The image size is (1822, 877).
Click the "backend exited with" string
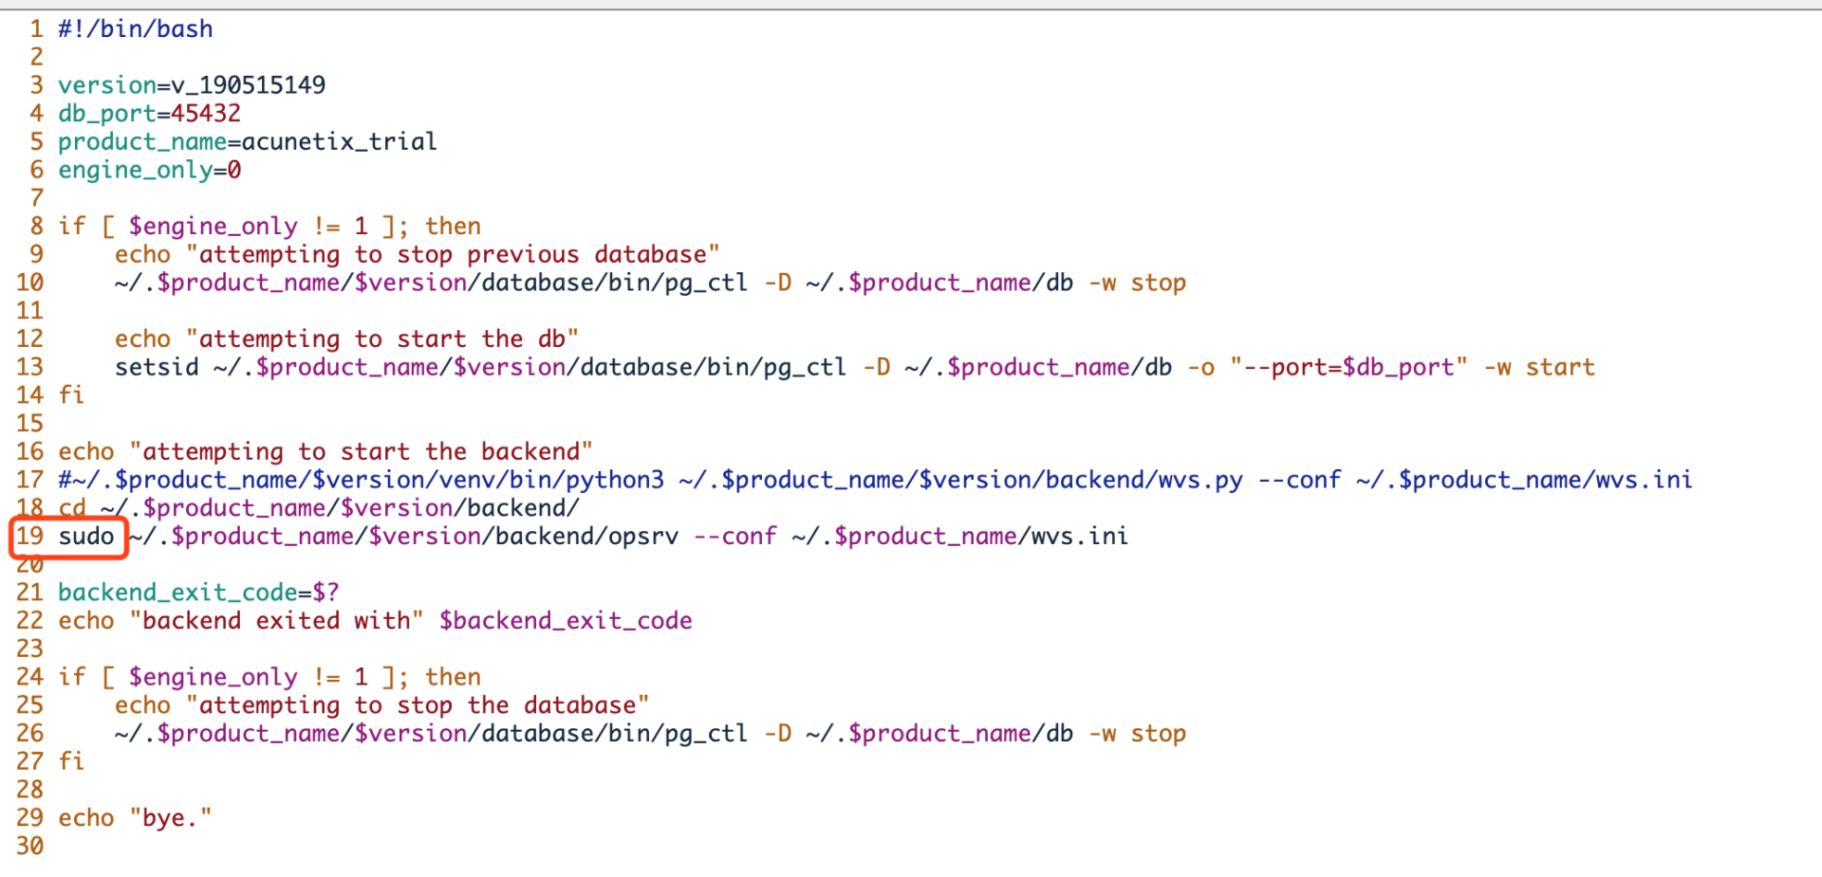click(x=276, y=621)
